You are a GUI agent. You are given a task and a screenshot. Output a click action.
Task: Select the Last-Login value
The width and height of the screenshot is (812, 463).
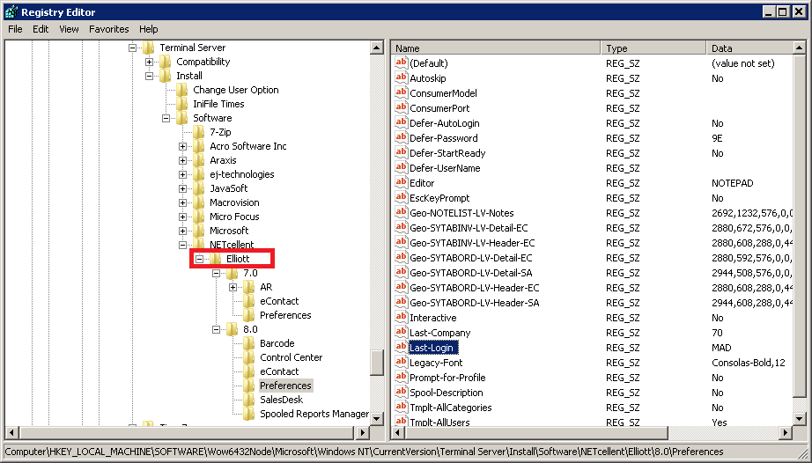[x=432, y=348]
